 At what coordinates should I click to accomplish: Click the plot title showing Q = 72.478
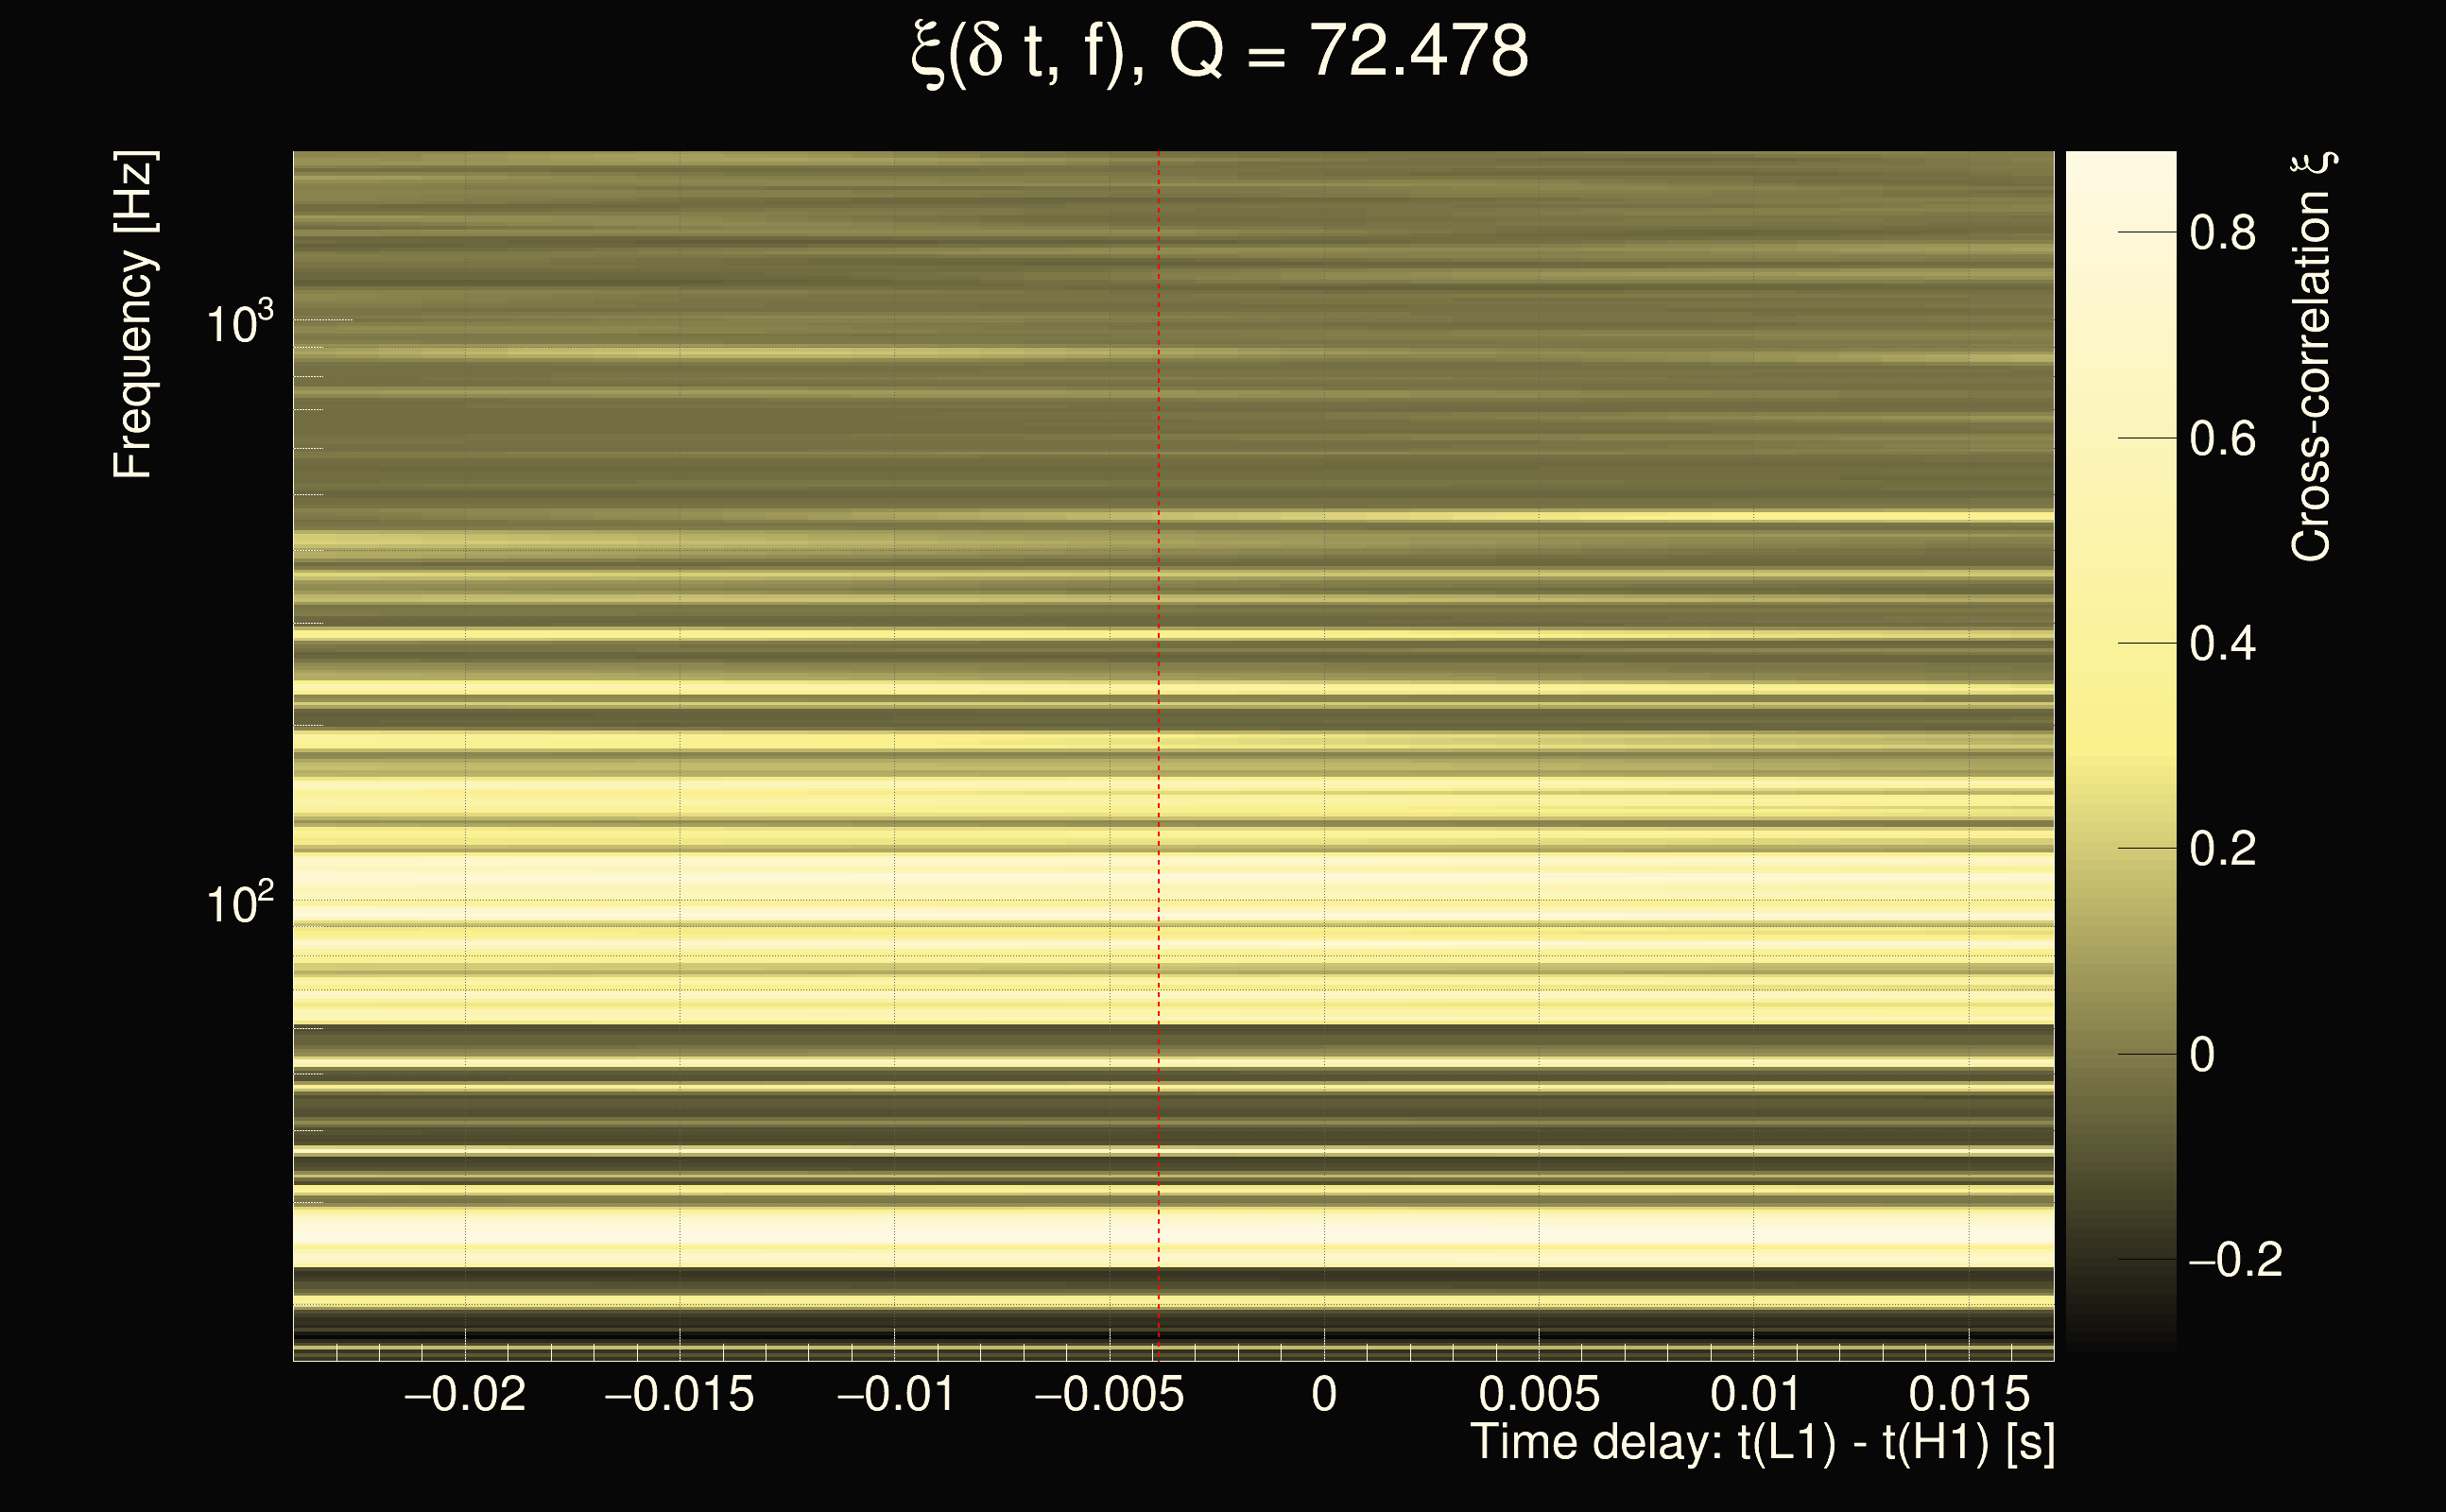tap(1220, 52)
